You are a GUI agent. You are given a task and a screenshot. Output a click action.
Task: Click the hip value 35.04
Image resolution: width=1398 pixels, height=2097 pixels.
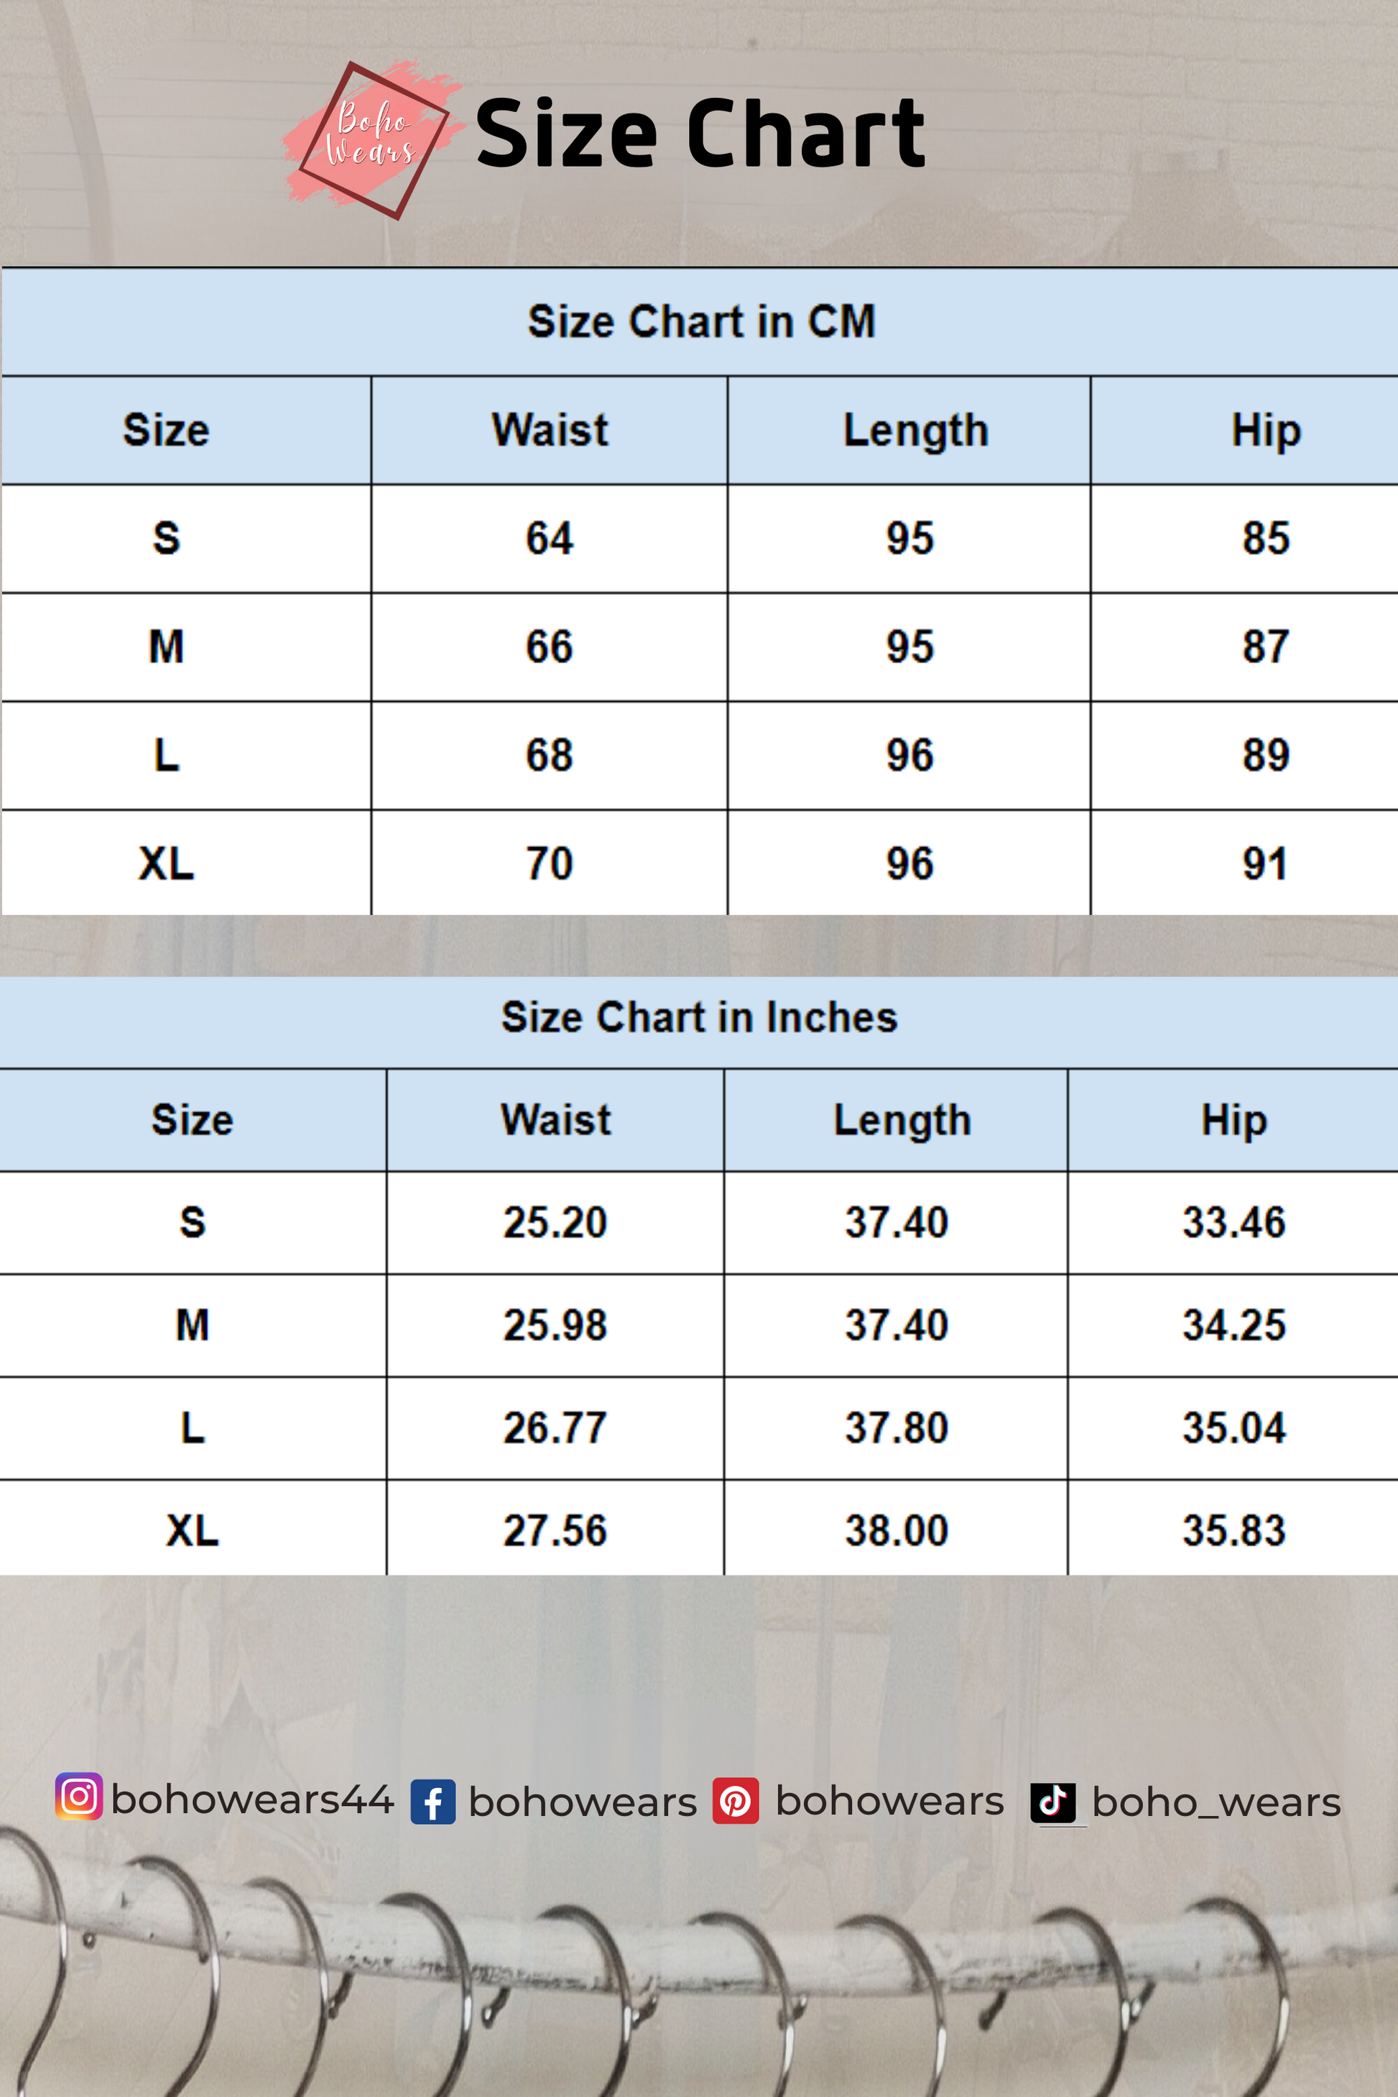pyautogui.click(x=1234, y=1427)
